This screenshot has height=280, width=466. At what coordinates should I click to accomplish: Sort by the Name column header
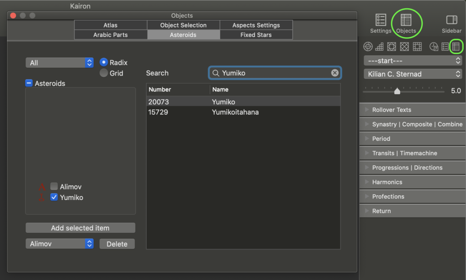[x=275, y=90]
